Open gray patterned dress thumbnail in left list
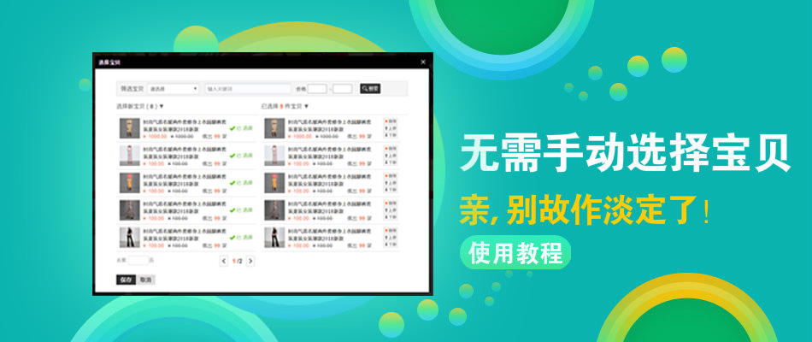812x342 pixels. [130, 210]
